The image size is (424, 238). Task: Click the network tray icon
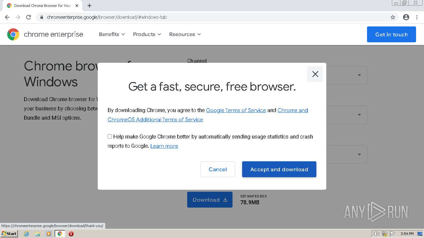click(x=385, y=234)
